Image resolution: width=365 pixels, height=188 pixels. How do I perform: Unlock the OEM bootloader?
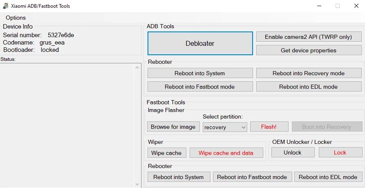pos(293,152)
